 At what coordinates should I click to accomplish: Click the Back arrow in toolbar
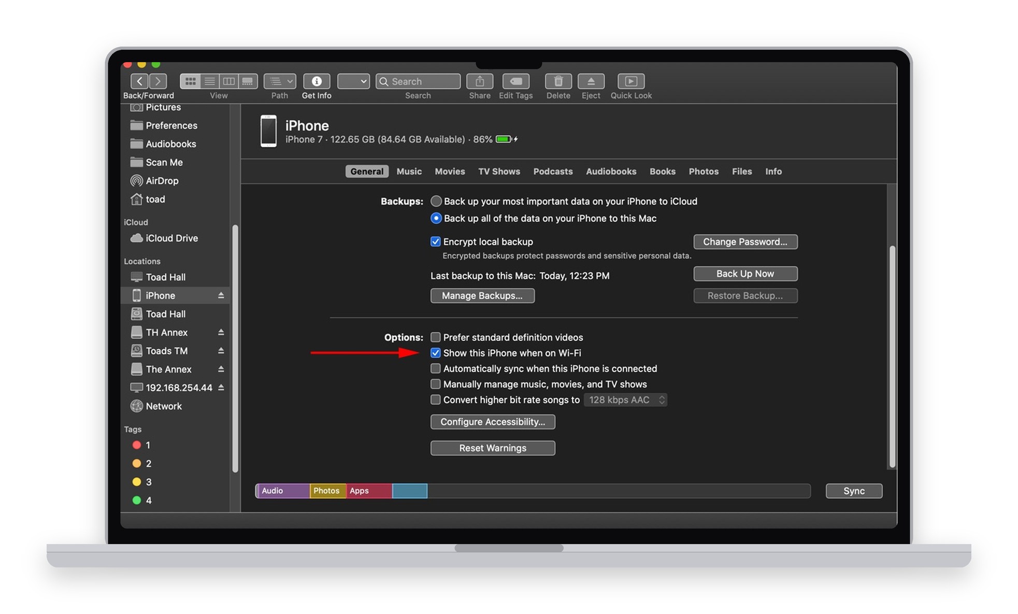(139, 81)
